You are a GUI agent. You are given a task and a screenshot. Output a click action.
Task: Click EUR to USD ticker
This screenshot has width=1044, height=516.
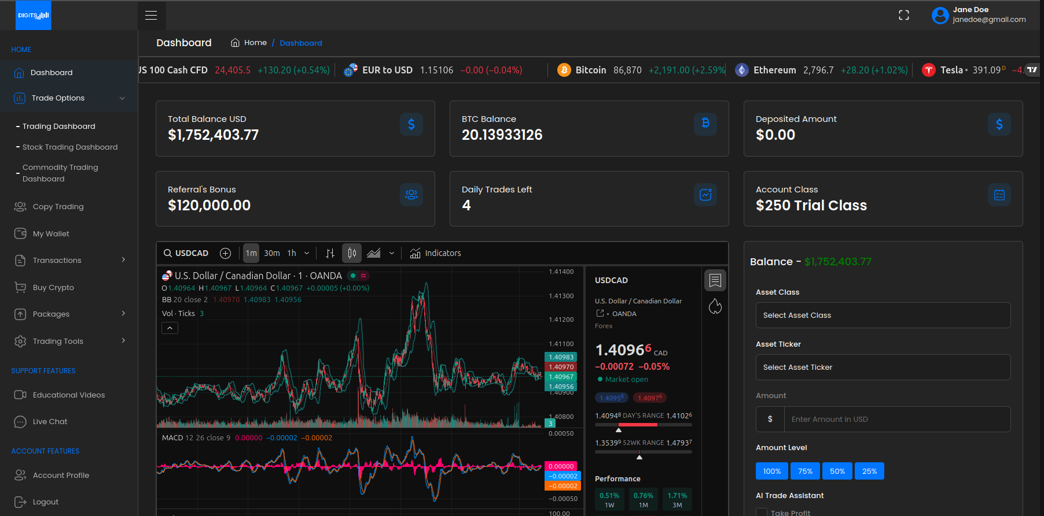coord(432,70)
